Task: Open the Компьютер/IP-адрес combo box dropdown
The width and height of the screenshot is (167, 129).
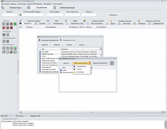Action: pos(44,15)
